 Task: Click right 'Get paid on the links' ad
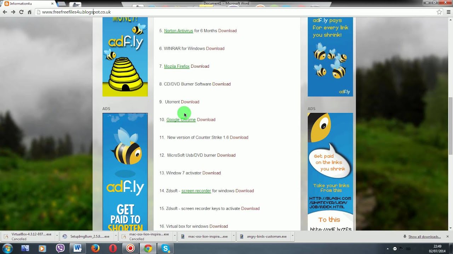click(x=330, y=172)
